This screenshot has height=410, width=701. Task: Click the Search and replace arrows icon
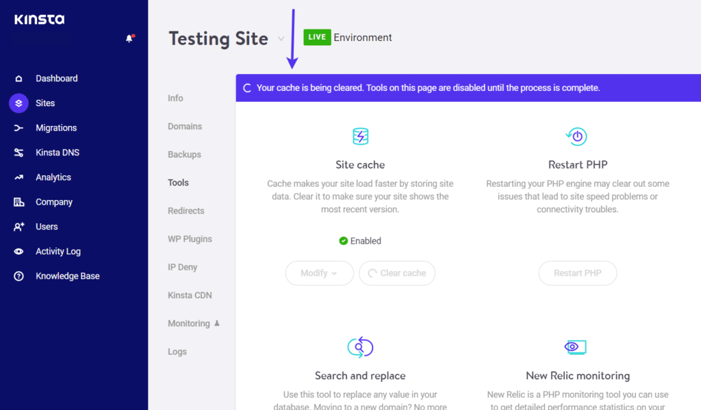(x=361, y=347)
